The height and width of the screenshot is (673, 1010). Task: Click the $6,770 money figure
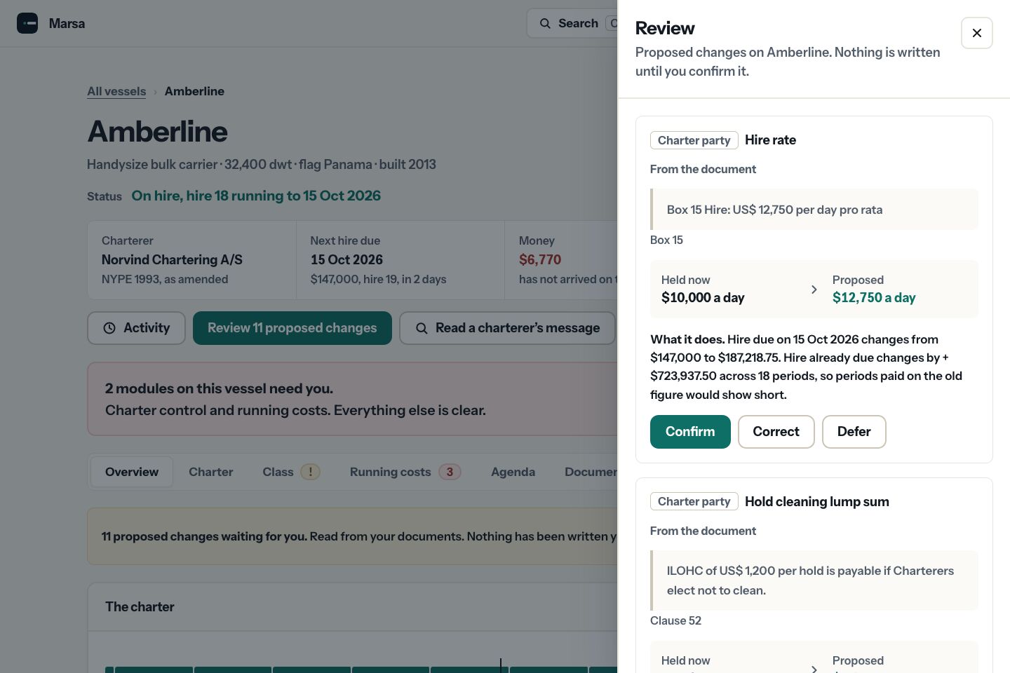[540, 260]
